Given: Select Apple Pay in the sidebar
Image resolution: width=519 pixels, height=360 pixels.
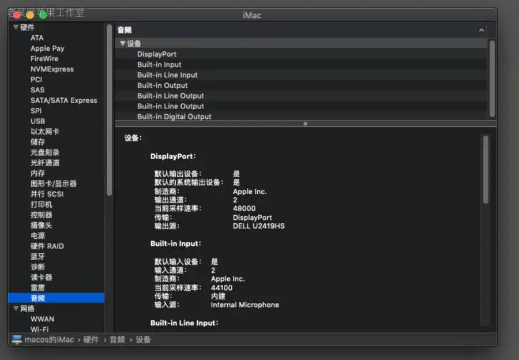Looking at the screenshot, I should click(x=47, y=48).
